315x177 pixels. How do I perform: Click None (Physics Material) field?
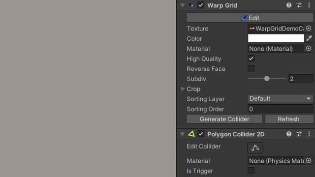(276, 161)
